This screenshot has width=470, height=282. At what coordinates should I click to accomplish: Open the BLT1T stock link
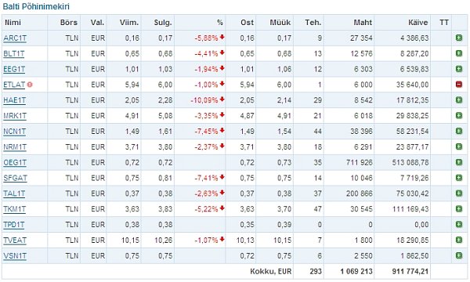tap(14, 54)
